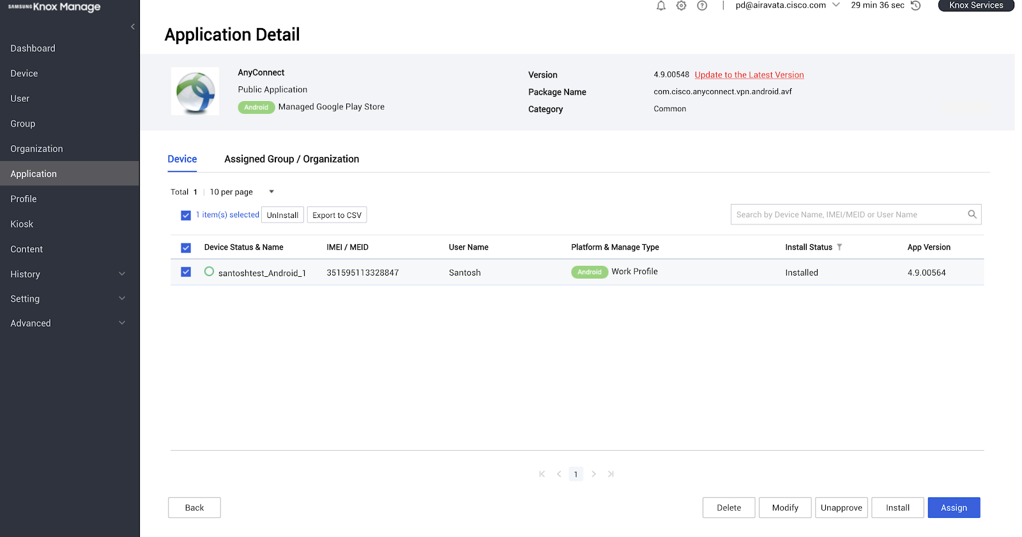Image resolution: width=1022 pixels, height=537 pixels.
Task: Click the Platform & Manage Type column header
Action: pyautogui.click(x=614, y=247)
